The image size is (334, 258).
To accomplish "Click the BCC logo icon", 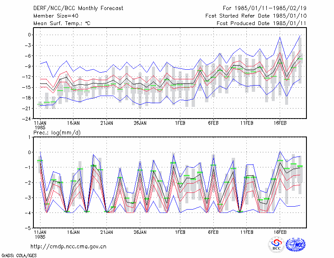I will click(276, 245).
